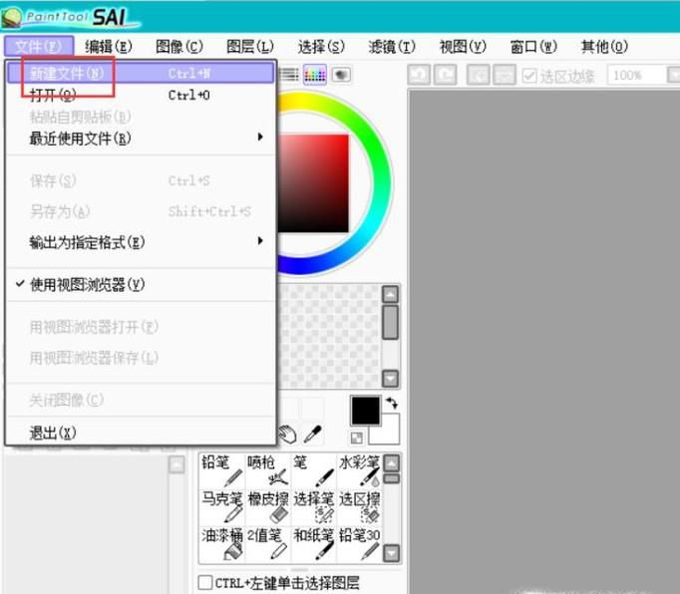
Task: Select the 选区擦 selection eraser tool
Action: [360, 507]
